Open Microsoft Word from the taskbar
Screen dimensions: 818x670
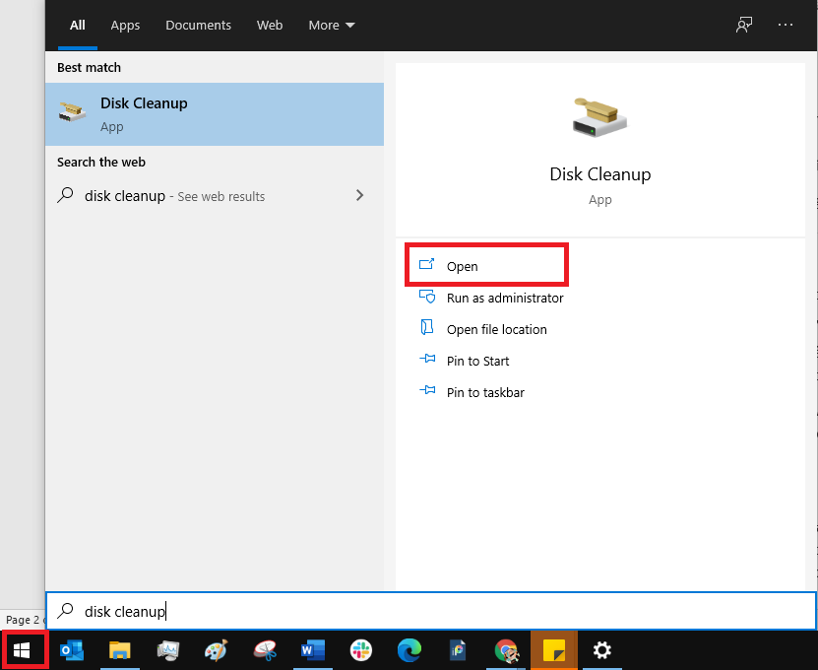tap(312, 650)
